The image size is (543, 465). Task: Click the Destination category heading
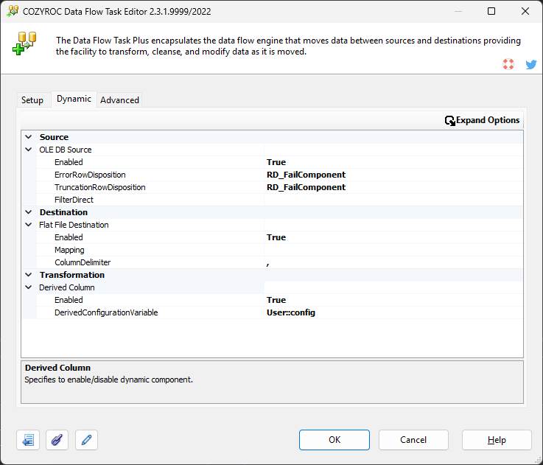[x=63, y=212]
